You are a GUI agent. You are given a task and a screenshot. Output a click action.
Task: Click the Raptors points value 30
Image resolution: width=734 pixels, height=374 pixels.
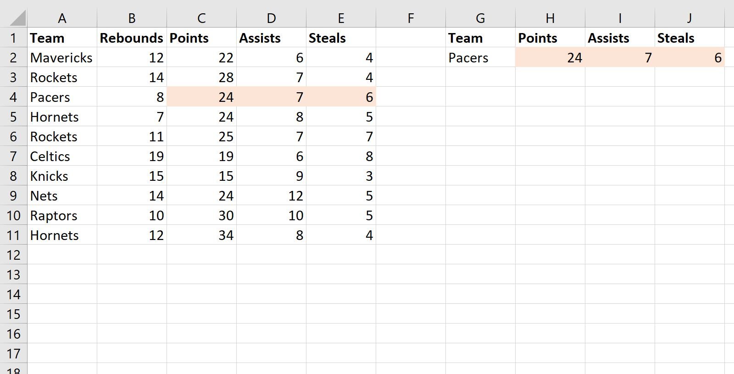(201, 216)
